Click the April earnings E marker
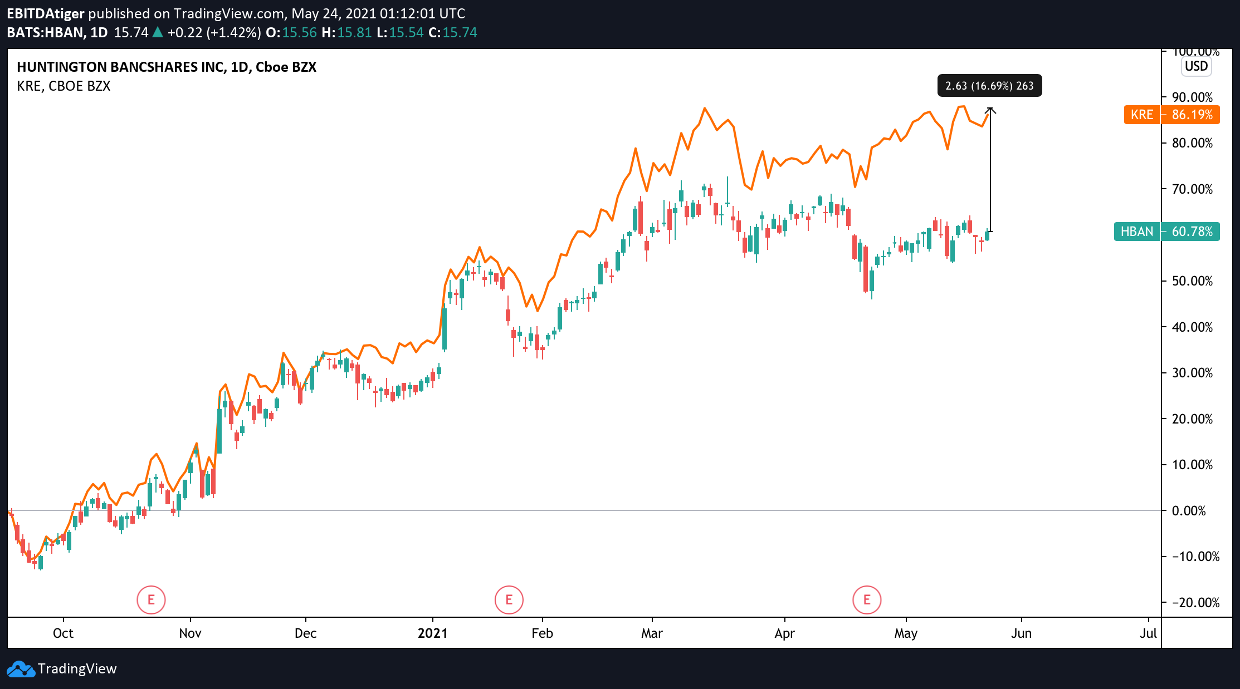 [867, 600]
